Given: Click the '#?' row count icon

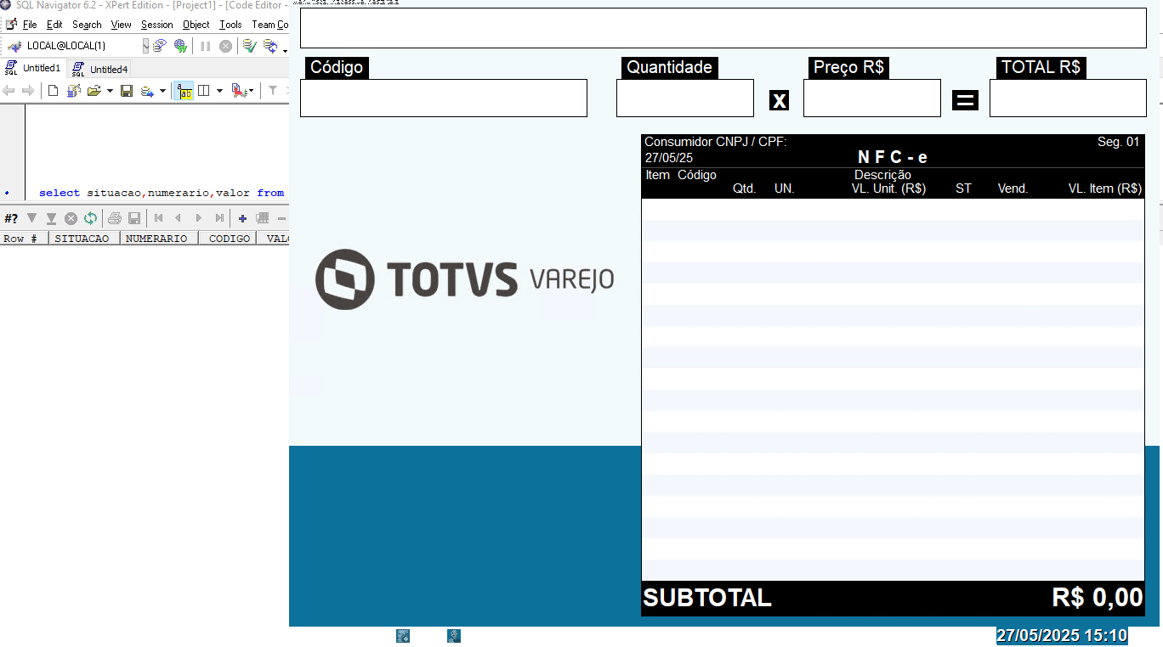Looking at the screenshot, I should [11, 218].
